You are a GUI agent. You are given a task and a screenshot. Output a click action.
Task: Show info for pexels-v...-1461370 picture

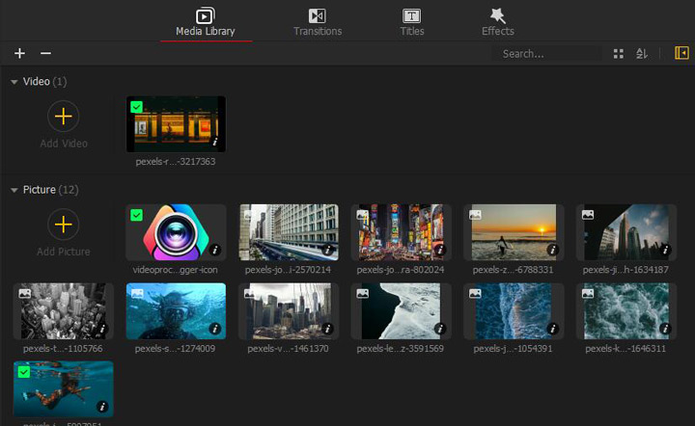[x=327, y=329]
